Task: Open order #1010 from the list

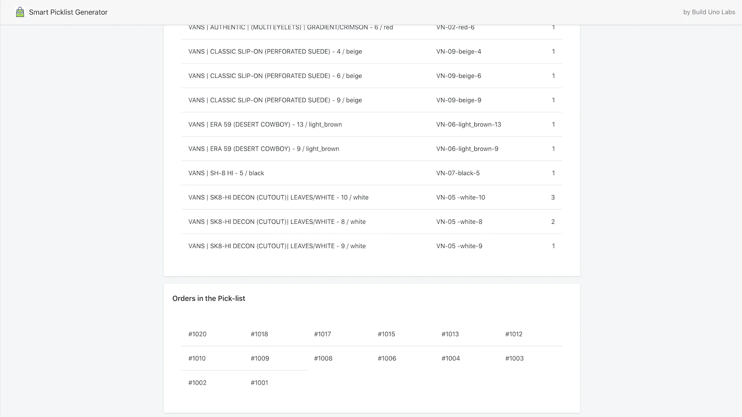Action: click(x=197, y=358)
